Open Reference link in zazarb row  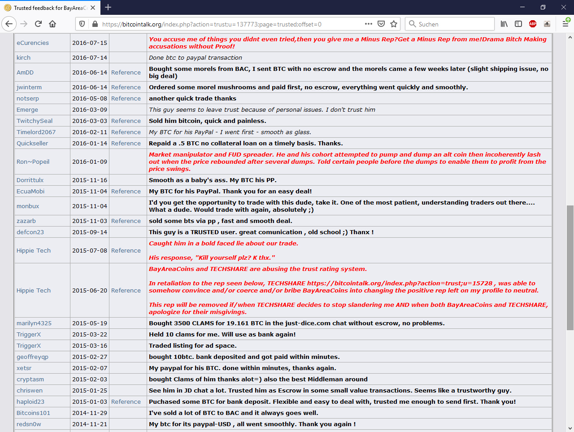coord(126,221)
